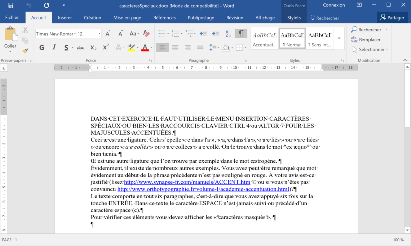Viewport: 411px width, 246px height.
Task: Open the Stylets tab
Action: (x=294, y=18)
